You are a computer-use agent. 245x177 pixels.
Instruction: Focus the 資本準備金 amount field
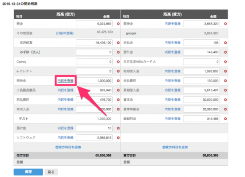click(201, 109)
